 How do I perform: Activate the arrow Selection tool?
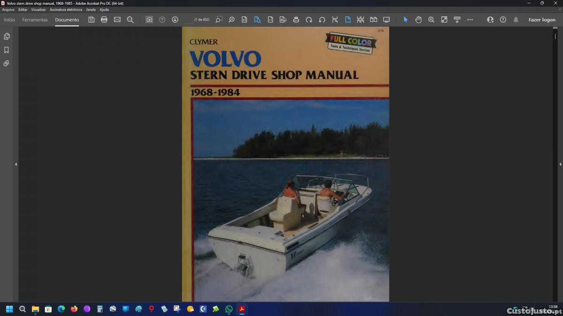point(406,20)
